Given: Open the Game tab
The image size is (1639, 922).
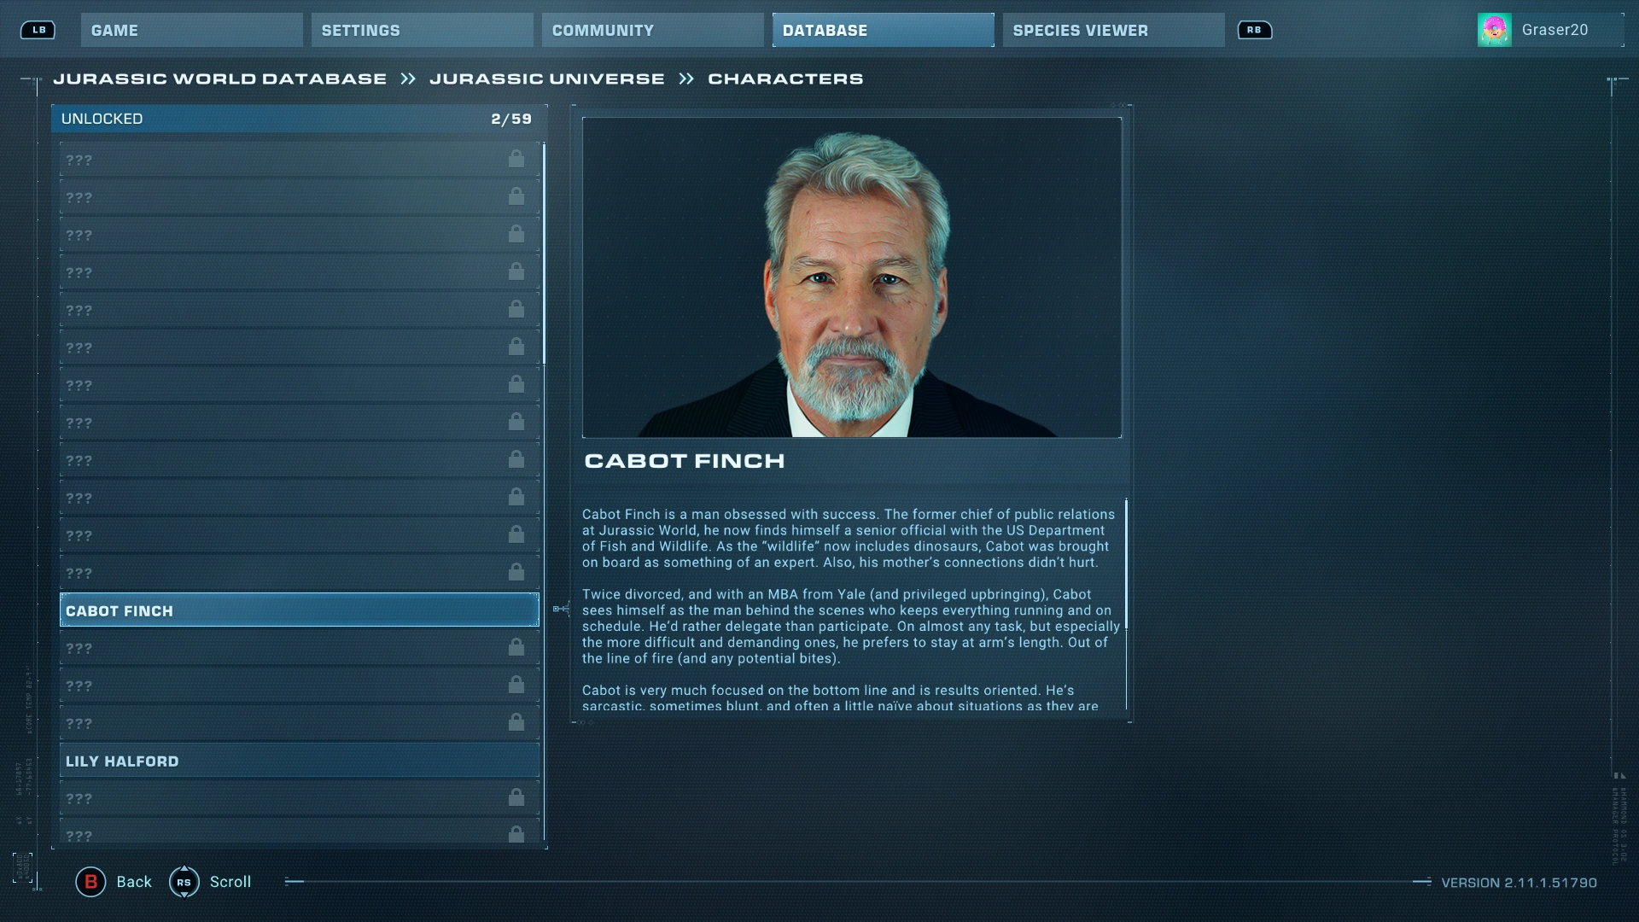Looking at the screenshot, I should [191, 30].
